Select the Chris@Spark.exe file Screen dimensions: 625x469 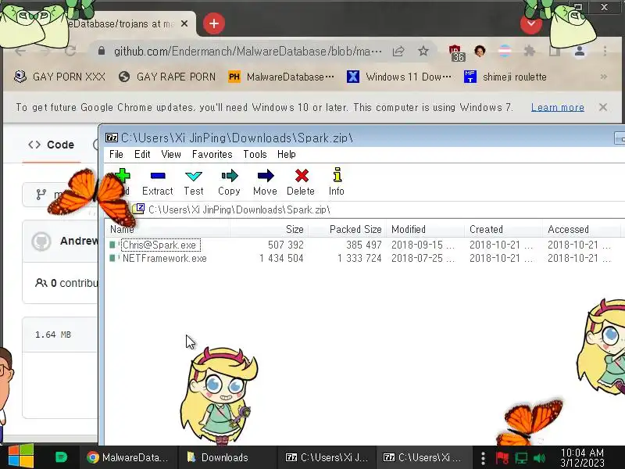point(159,245)
